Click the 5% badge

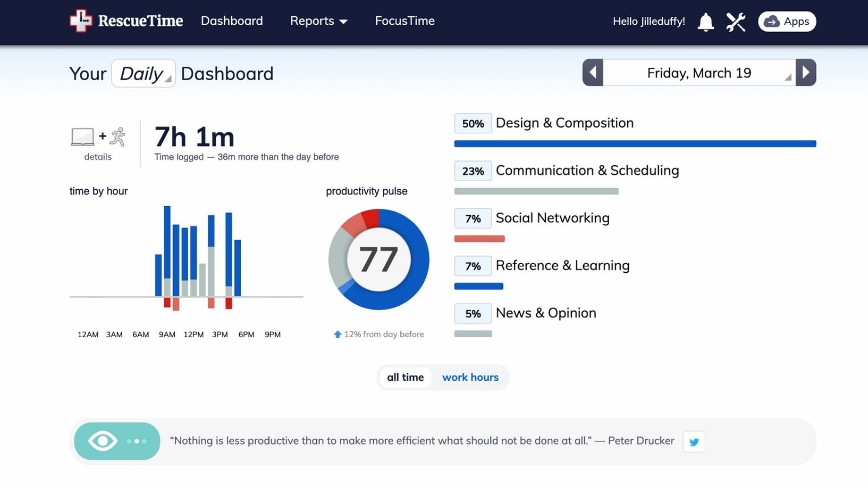pos(473,313)
